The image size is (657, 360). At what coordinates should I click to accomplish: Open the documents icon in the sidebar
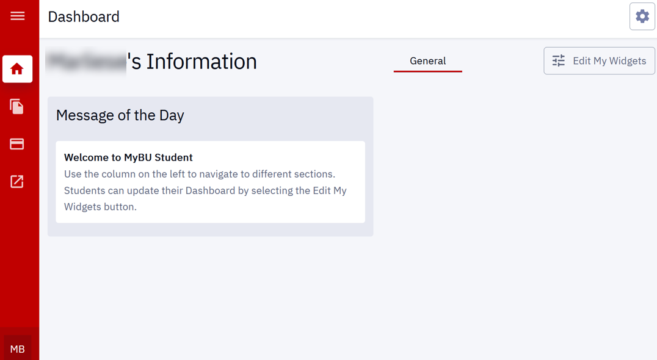tap(17, 107)
